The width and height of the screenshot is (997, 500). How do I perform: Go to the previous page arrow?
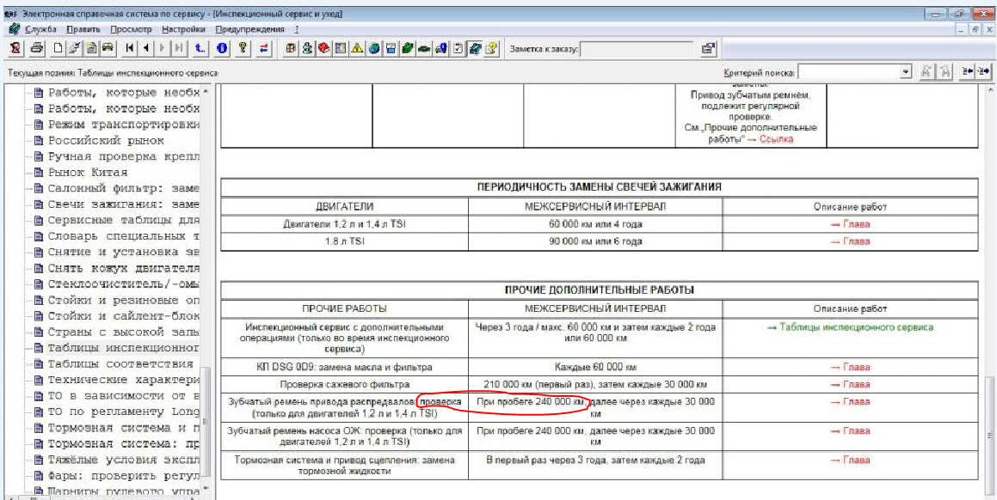(x=146, y=49)
